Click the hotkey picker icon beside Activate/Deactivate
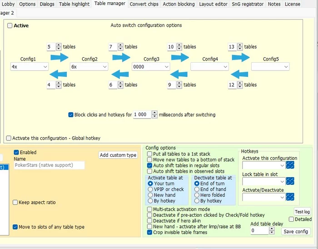 tap(290, 197)
